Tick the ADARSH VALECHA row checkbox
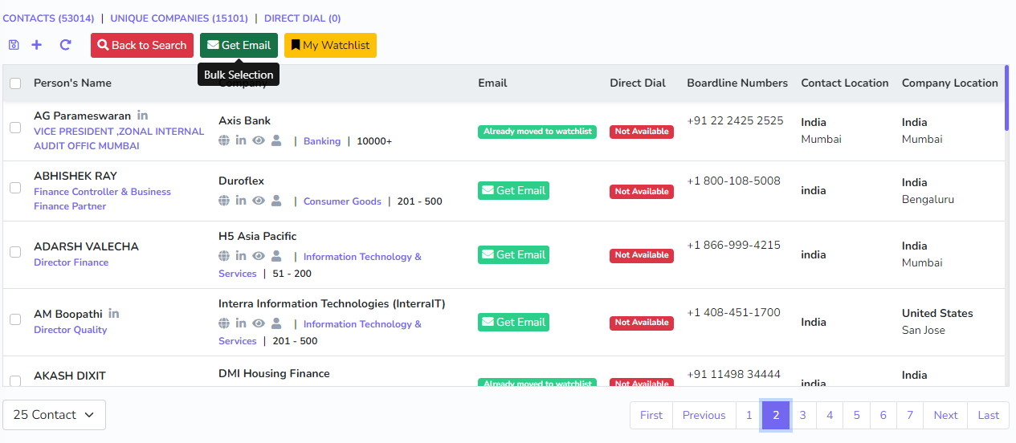The height and width of the screenshot is (443, 1016). 15,252
